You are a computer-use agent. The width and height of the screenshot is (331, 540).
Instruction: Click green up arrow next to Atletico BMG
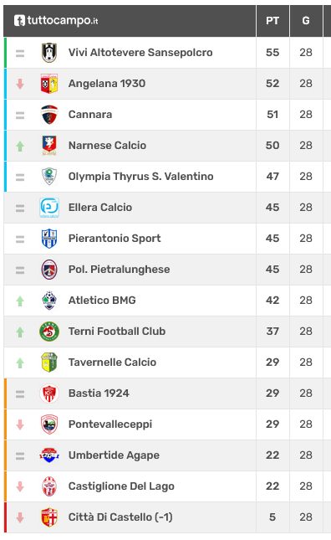coord(20,301)
